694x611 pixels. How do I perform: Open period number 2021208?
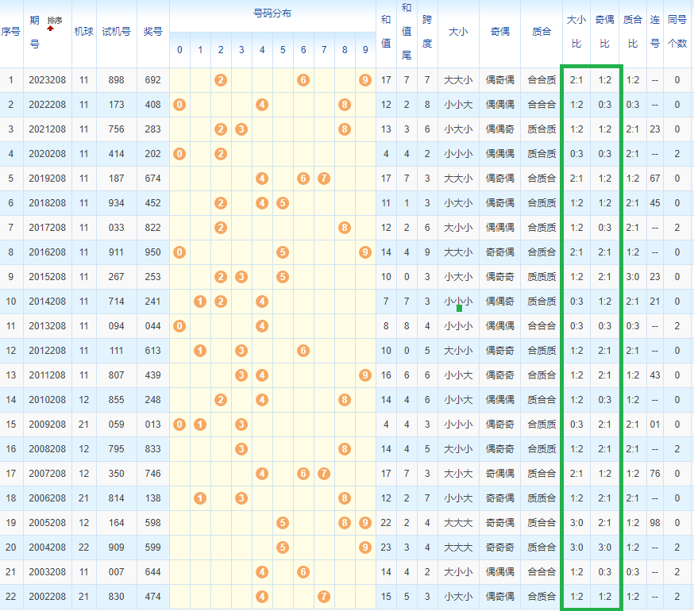coord(48,129)
